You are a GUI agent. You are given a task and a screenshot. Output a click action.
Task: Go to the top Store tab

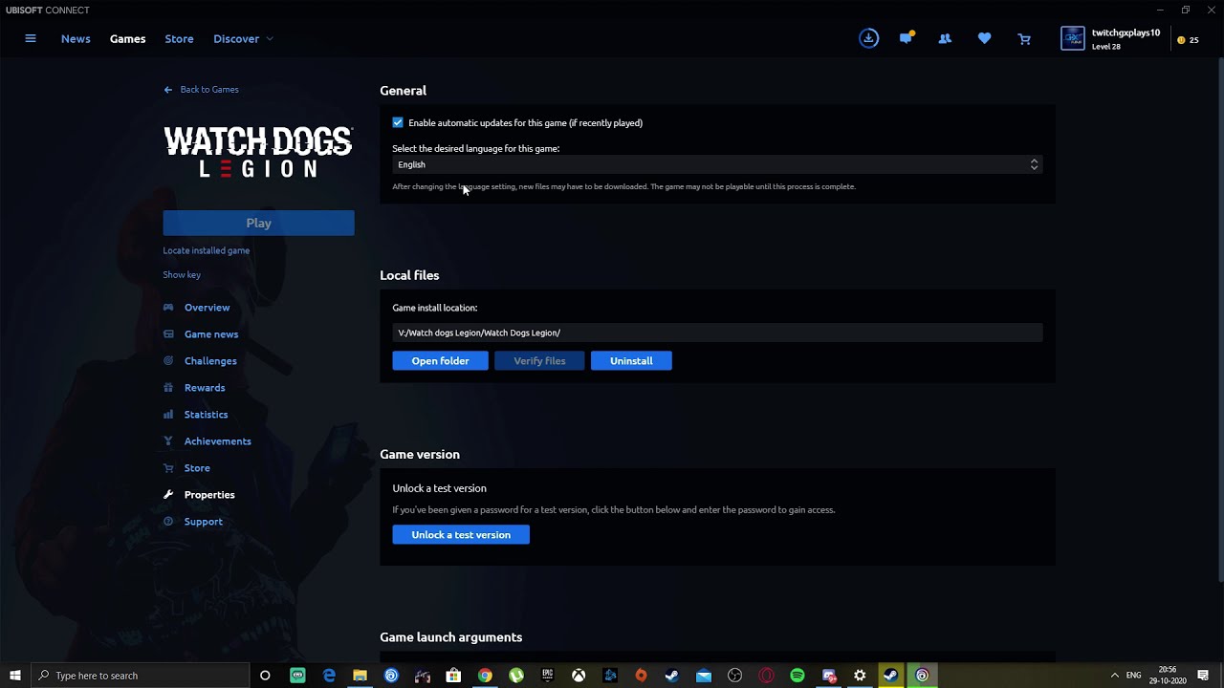point(179,39)
